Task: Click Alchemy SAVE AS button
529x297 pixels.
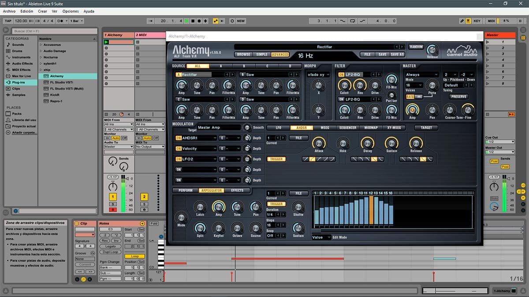Action: 397,55
